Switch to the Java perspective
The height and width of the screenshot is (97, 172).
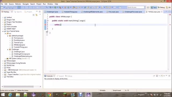pyautogui.click(x=154, y=8)
